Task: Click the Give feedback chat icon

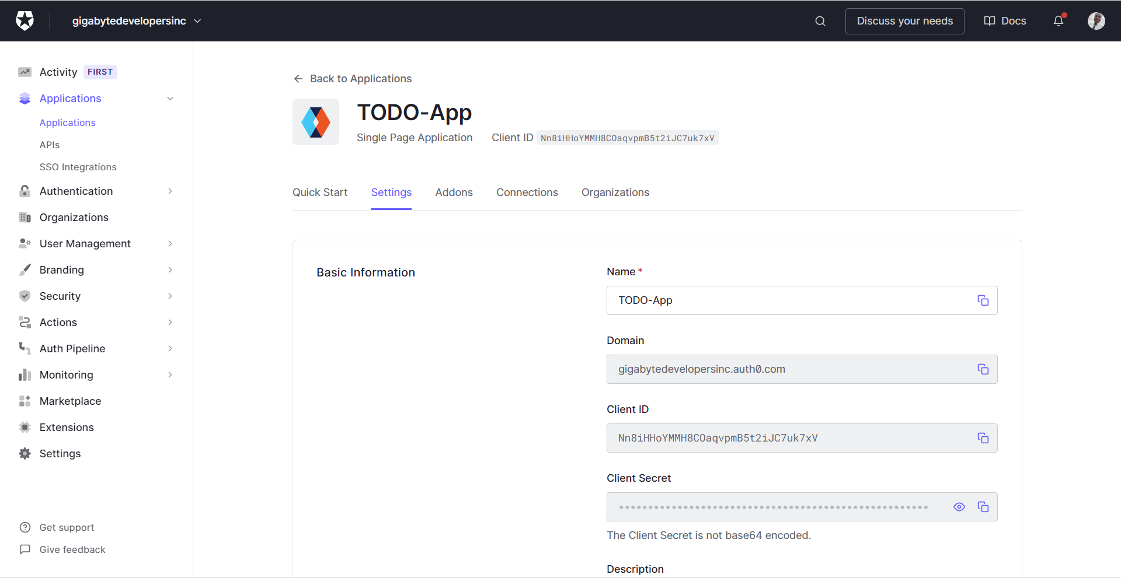Action: 25,549
